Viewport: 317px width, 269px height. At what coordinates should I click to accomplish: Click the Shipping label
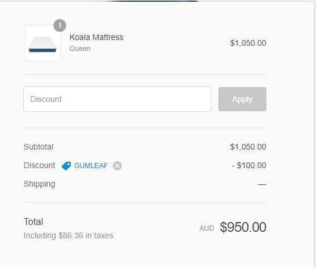[x=39, y=184]
